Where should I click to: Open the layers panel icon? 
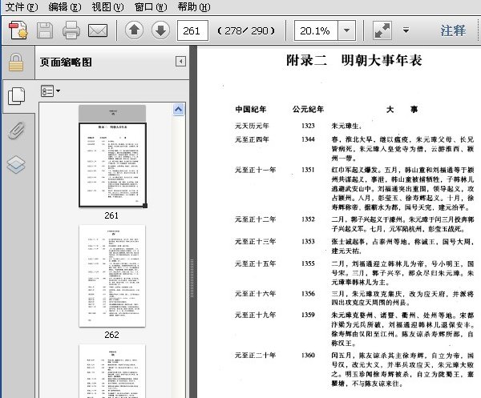[16, 164]
